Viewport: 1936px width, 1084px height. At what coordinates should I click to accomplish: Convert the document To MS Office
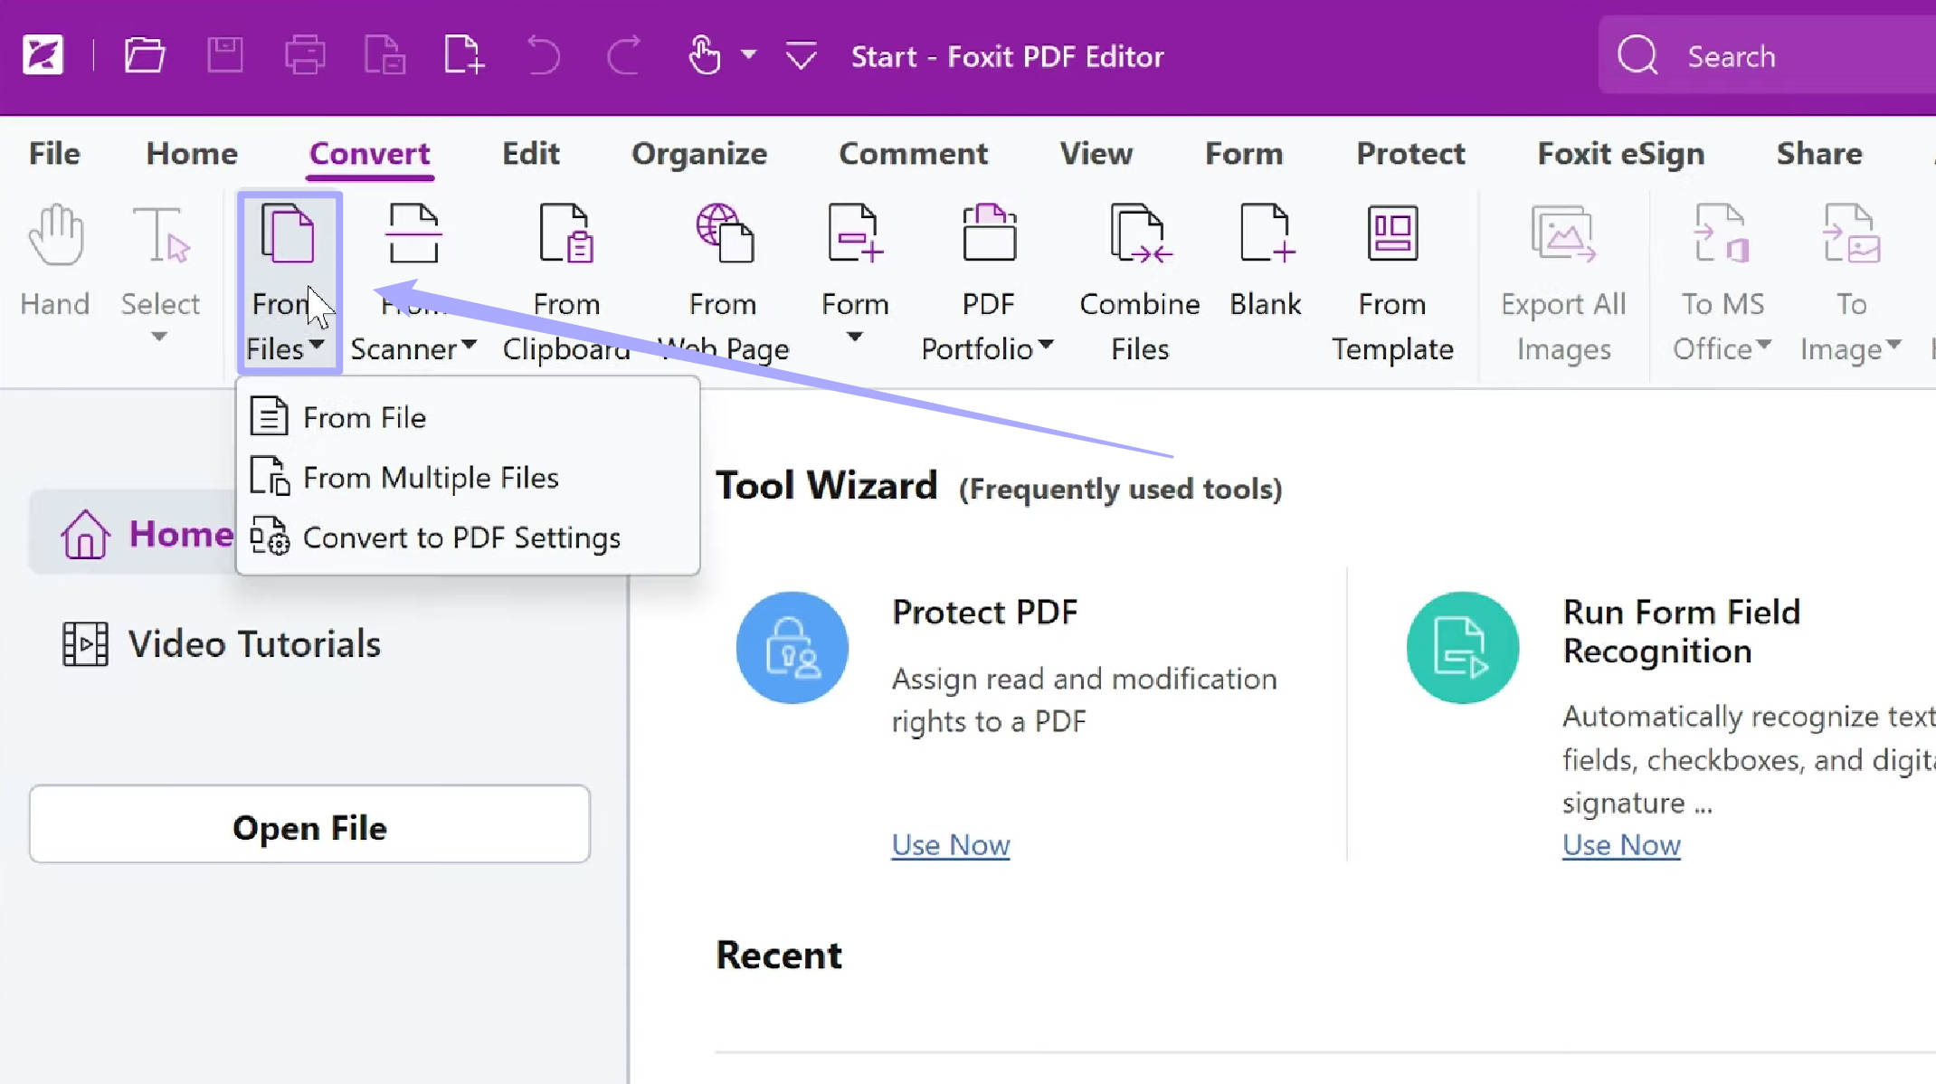coord(1720,271)
